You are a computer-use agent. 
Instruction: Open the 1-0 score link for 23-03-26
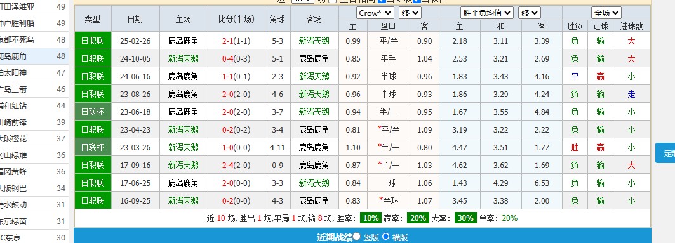point(228,148)
